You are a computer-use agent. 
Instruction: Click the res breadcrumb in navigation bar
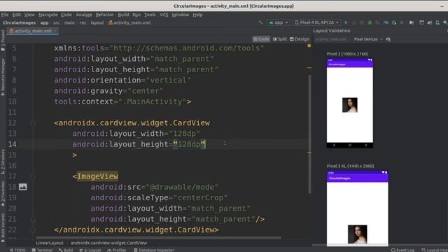click(x=83, y=22)
